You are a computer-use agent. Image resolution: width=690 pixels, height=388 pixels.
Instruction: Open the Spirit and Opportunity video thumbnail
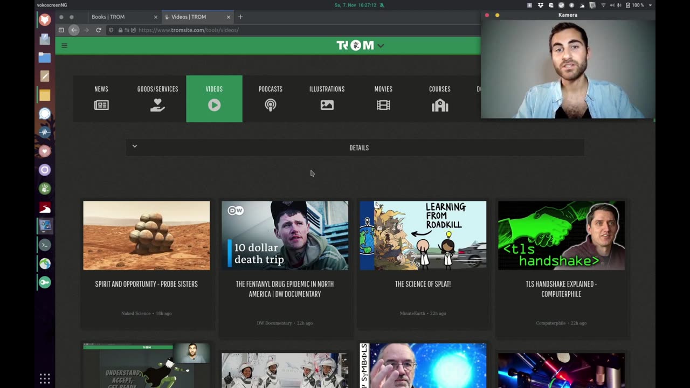coord(147,235)
